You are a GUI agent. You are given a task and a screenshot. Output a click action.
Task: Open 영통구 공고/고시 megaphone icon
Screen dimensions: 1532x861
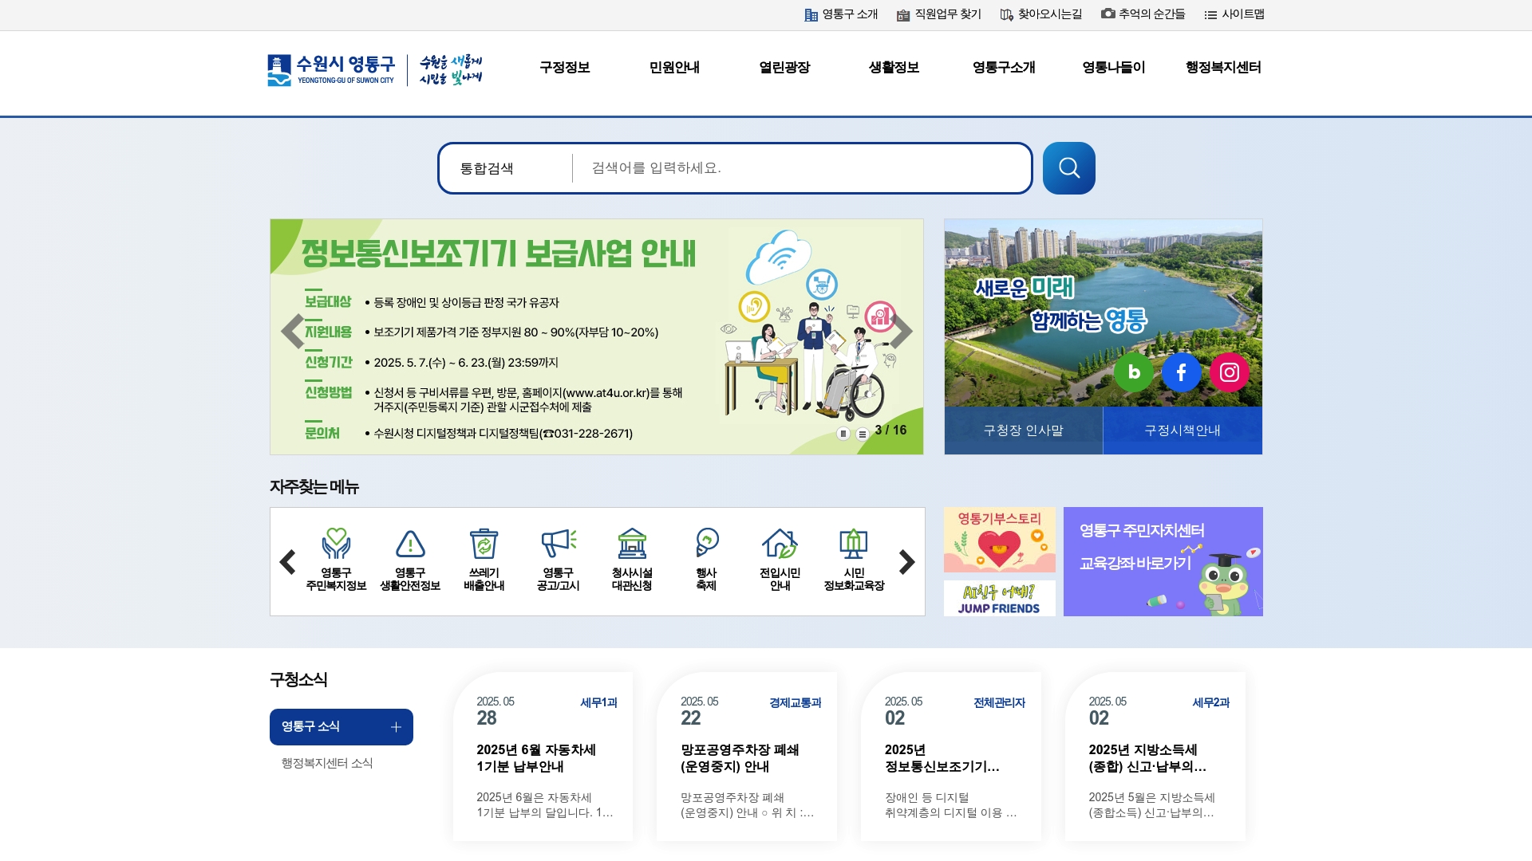(x=558, y=560)
